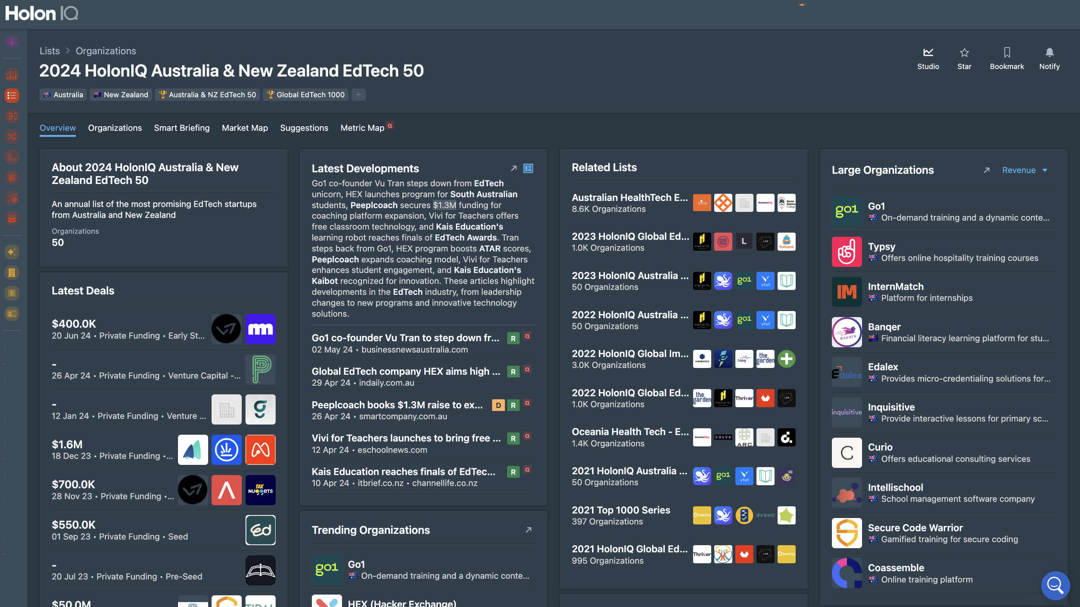Open the purple people icon in sidebar
Viewport: 1080px width, 607px height.
12,41
